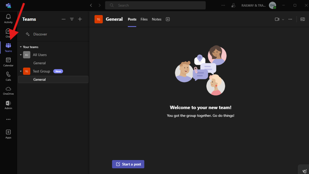Show more apps via sidebar ellipsis
The width and height of the screenshot is (309, 174).
(x=8, y=119)
